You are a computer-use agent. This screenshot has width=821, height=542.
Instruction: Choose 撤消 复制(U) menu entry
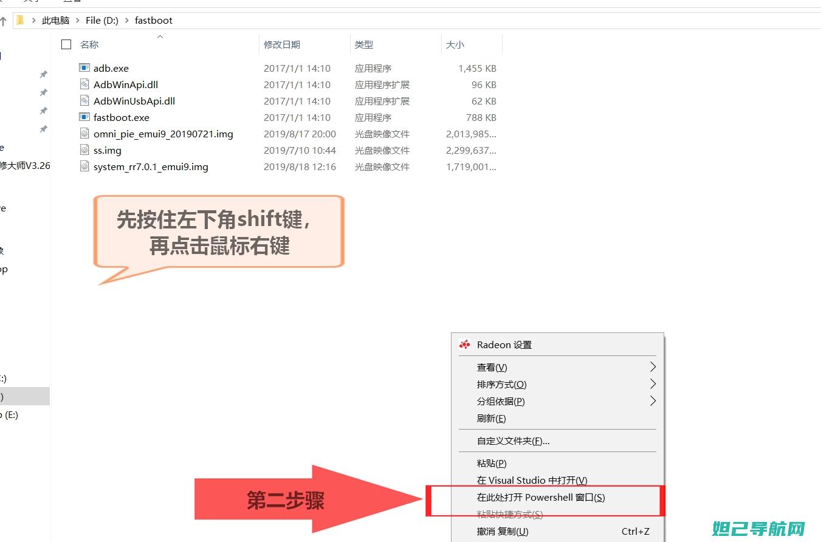[503, 531]
